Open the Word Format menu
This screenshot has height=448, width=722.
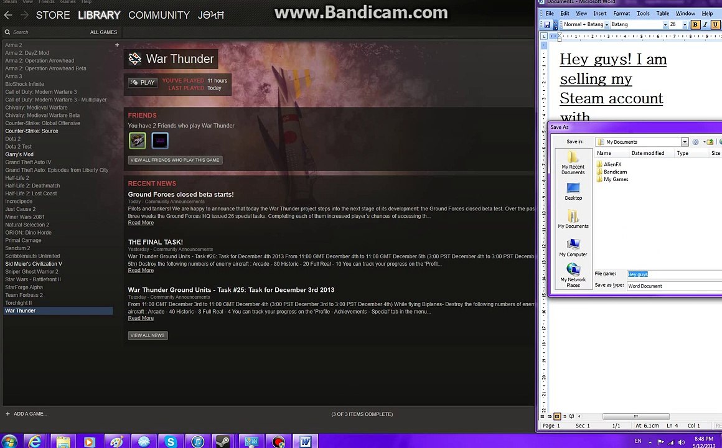point(621,13)
